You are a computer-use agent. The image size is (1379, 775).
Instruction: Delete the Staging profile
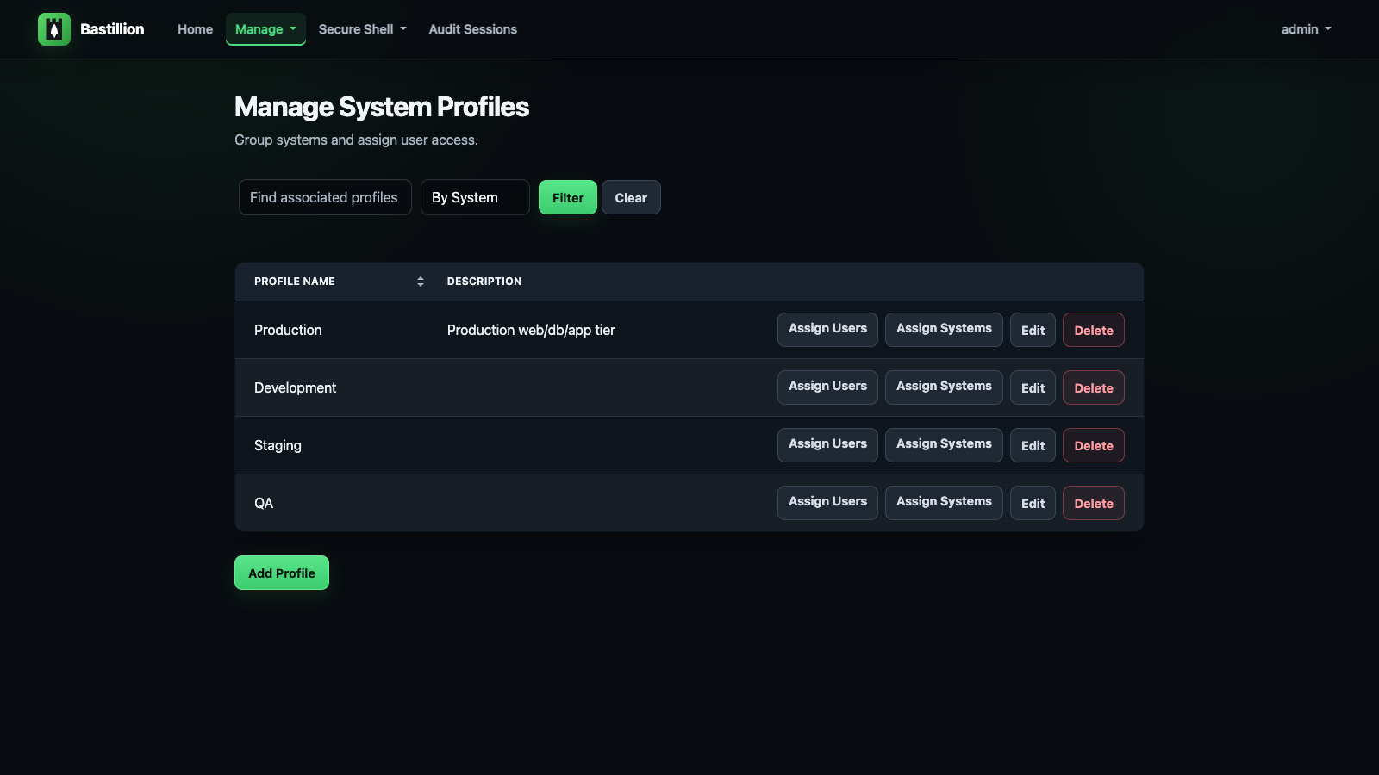pyautogui.click(x=1094, y=445)
